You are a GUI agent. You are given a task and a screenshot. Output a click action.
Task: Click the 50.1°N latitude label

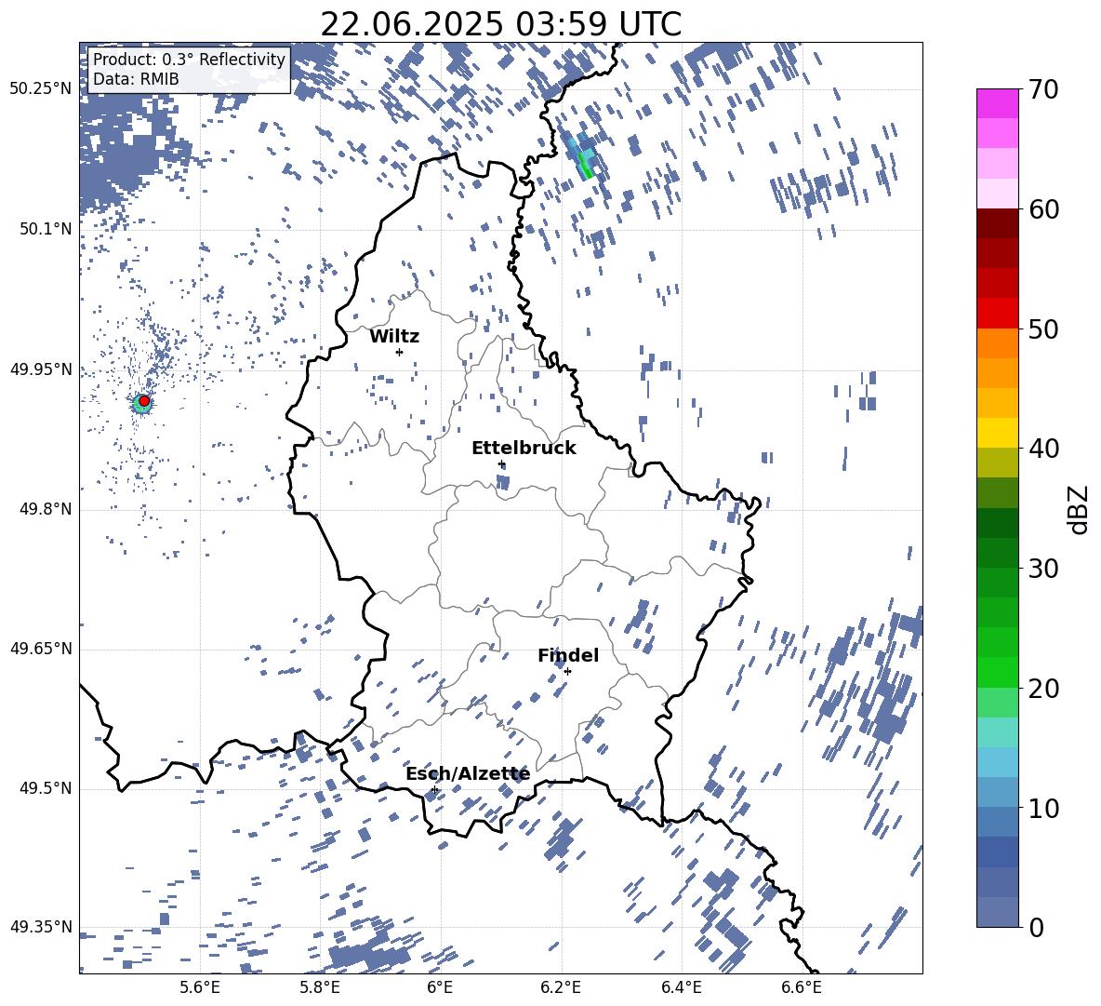(45, 229)
